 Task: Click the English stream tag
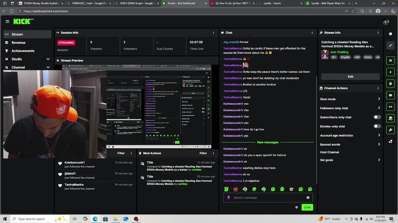345,57
